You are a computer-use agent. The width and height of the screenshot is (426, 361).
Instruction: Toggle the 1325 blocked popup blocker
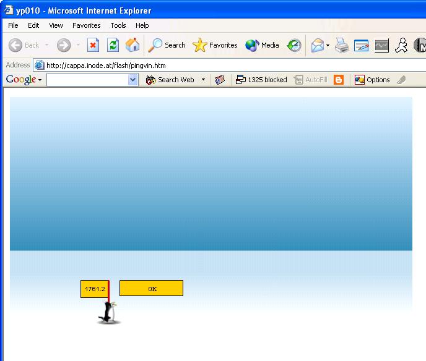point(261,80)
